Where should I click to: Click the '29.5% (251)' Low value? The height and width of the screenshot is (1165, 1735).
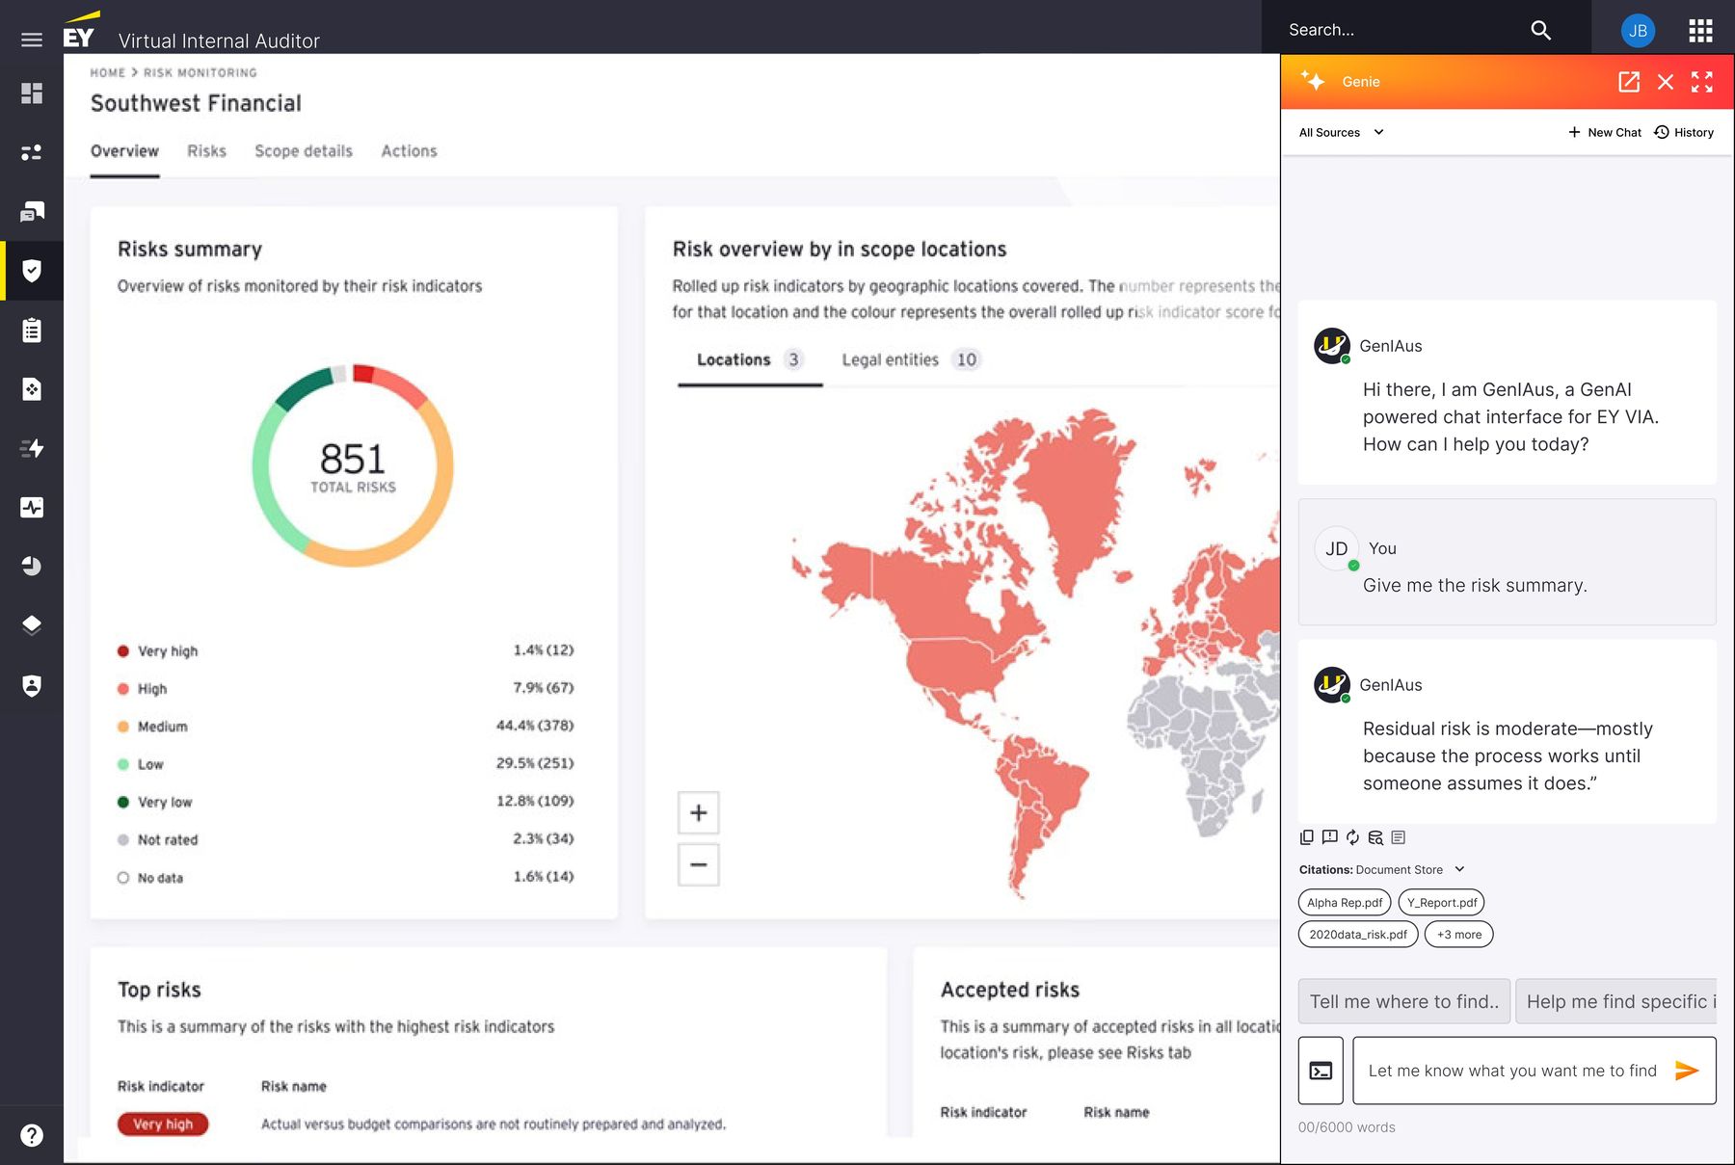(535, 763)
